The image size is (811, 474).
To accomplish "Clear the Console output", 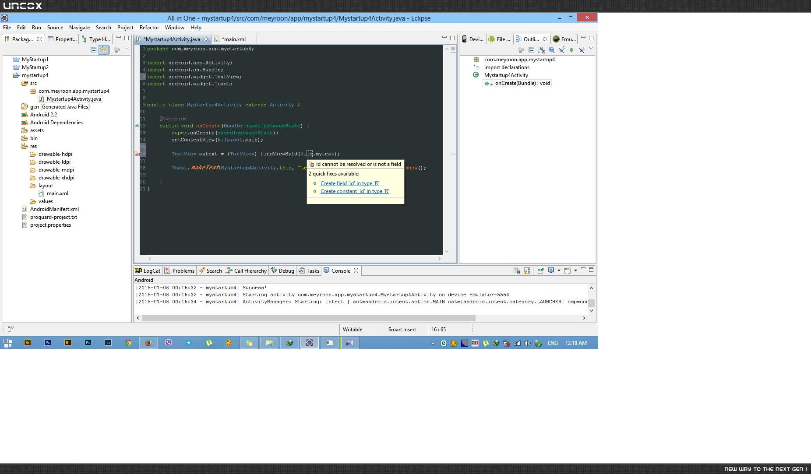I will (x=517, y=271).
